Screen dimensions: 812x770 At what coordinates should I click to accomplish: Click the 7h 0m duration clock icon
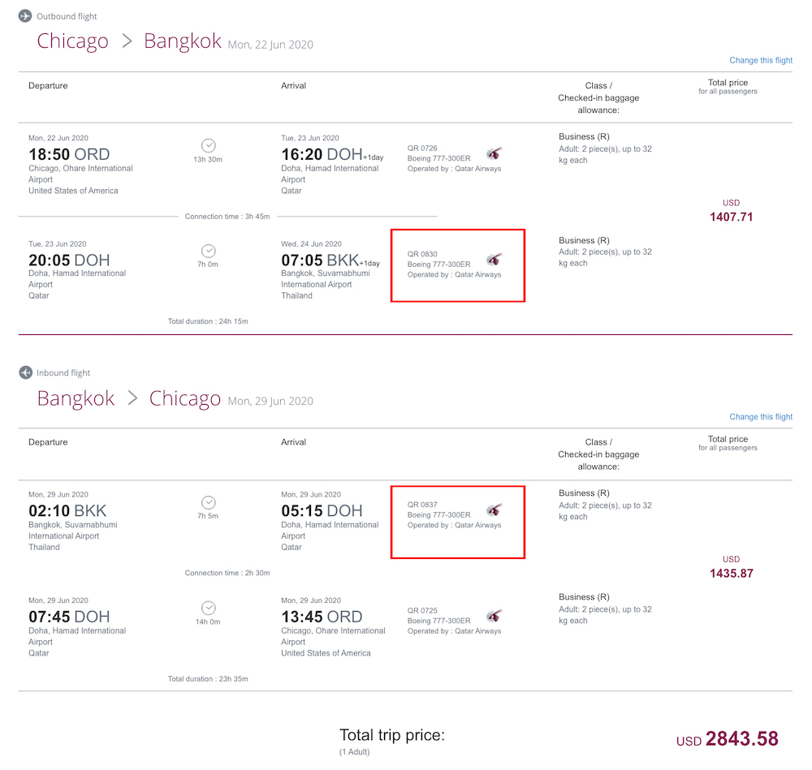208,251
